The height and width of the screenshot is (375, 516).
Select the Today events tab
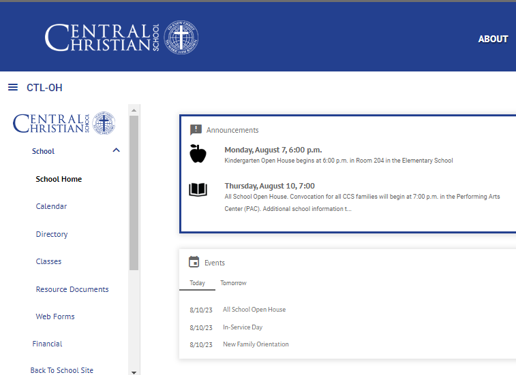point(197,283)
